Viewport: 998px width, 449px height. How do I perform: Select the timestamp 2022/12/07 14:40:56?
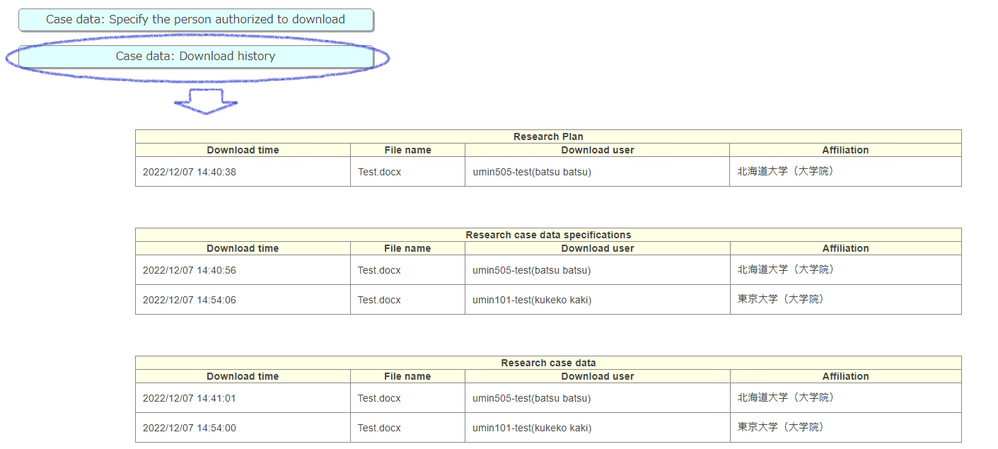(190, 270)
